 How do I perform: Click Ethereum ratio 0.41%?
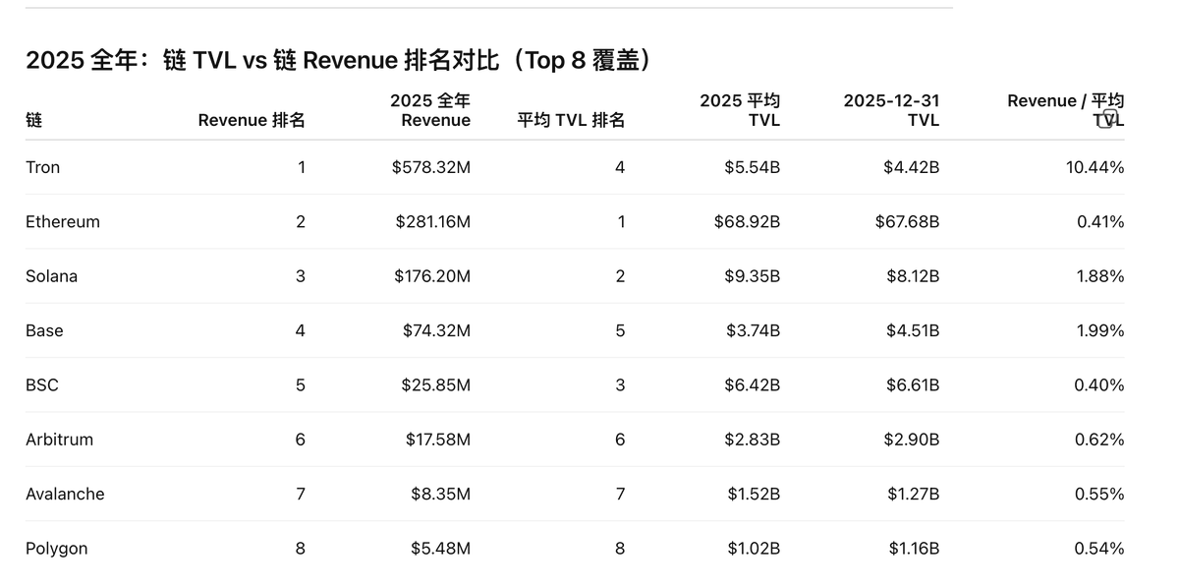point(1100,221)
